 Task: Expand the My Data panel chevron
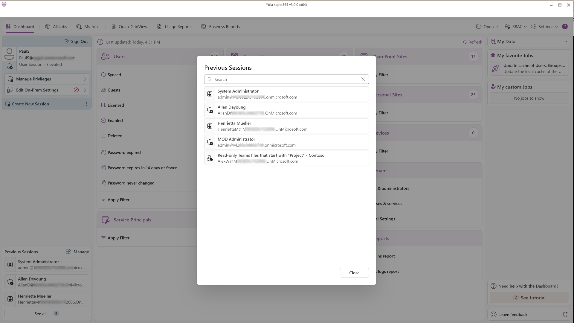coord(566,42)
